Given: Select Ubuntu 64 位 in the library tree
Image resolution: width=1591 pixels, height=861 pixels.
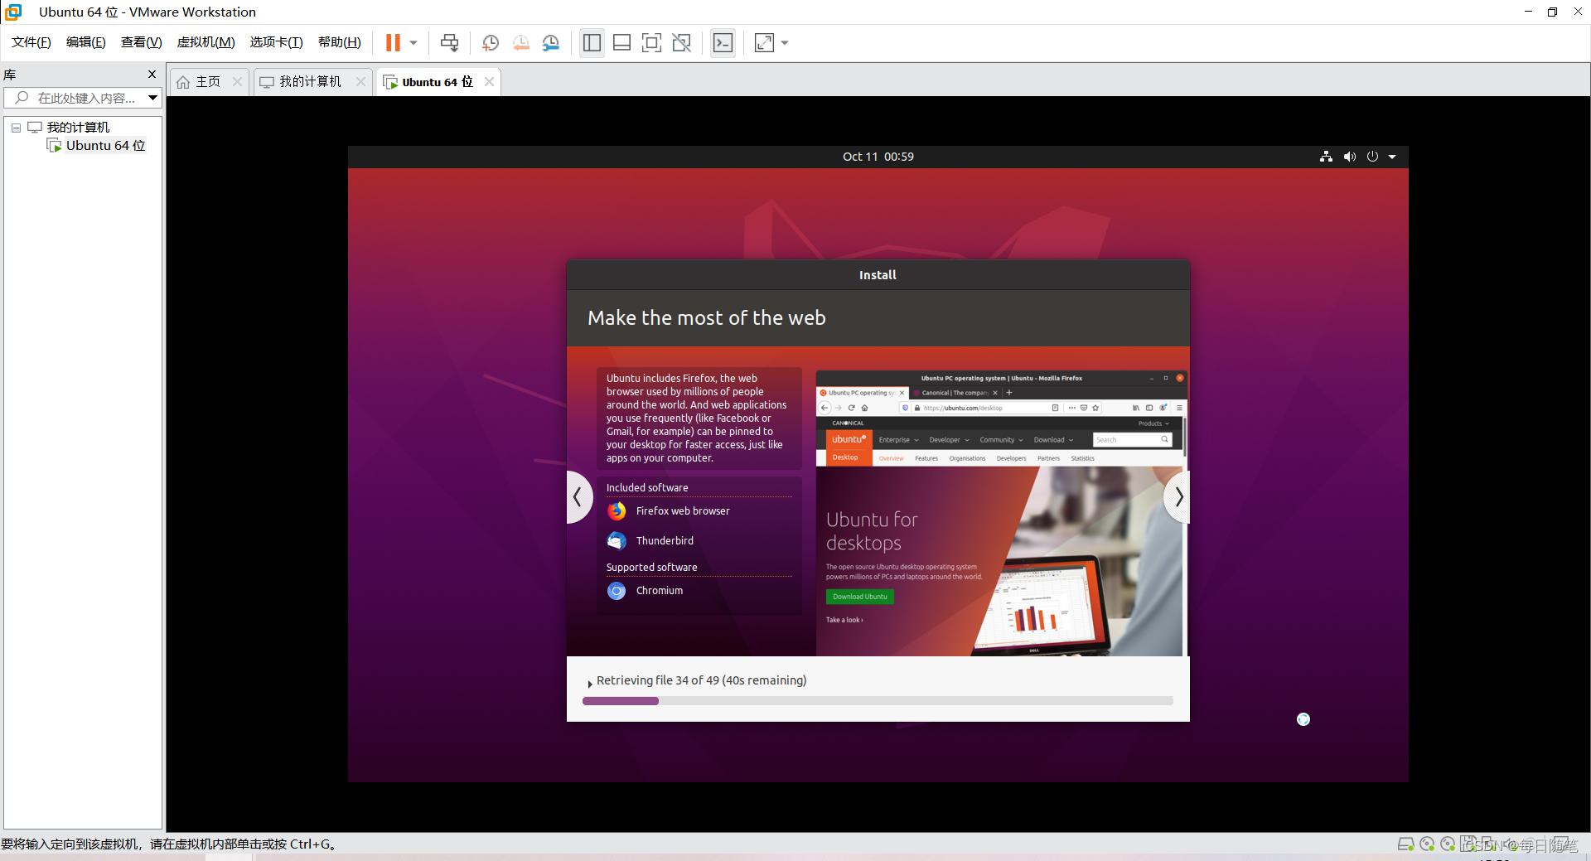Looking at the screenshot, I should click(105, 146).
